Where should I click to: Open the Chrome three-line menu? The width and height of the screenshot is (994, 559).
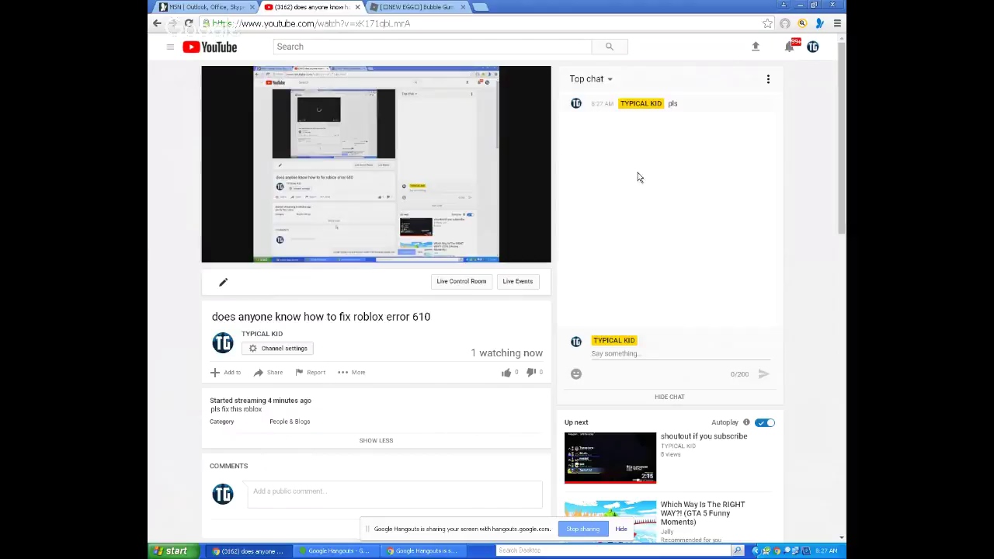[837, 23]
